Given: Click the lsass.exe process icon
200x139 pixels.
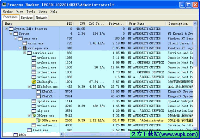Looking at the screenshot, I should (29, 130).
